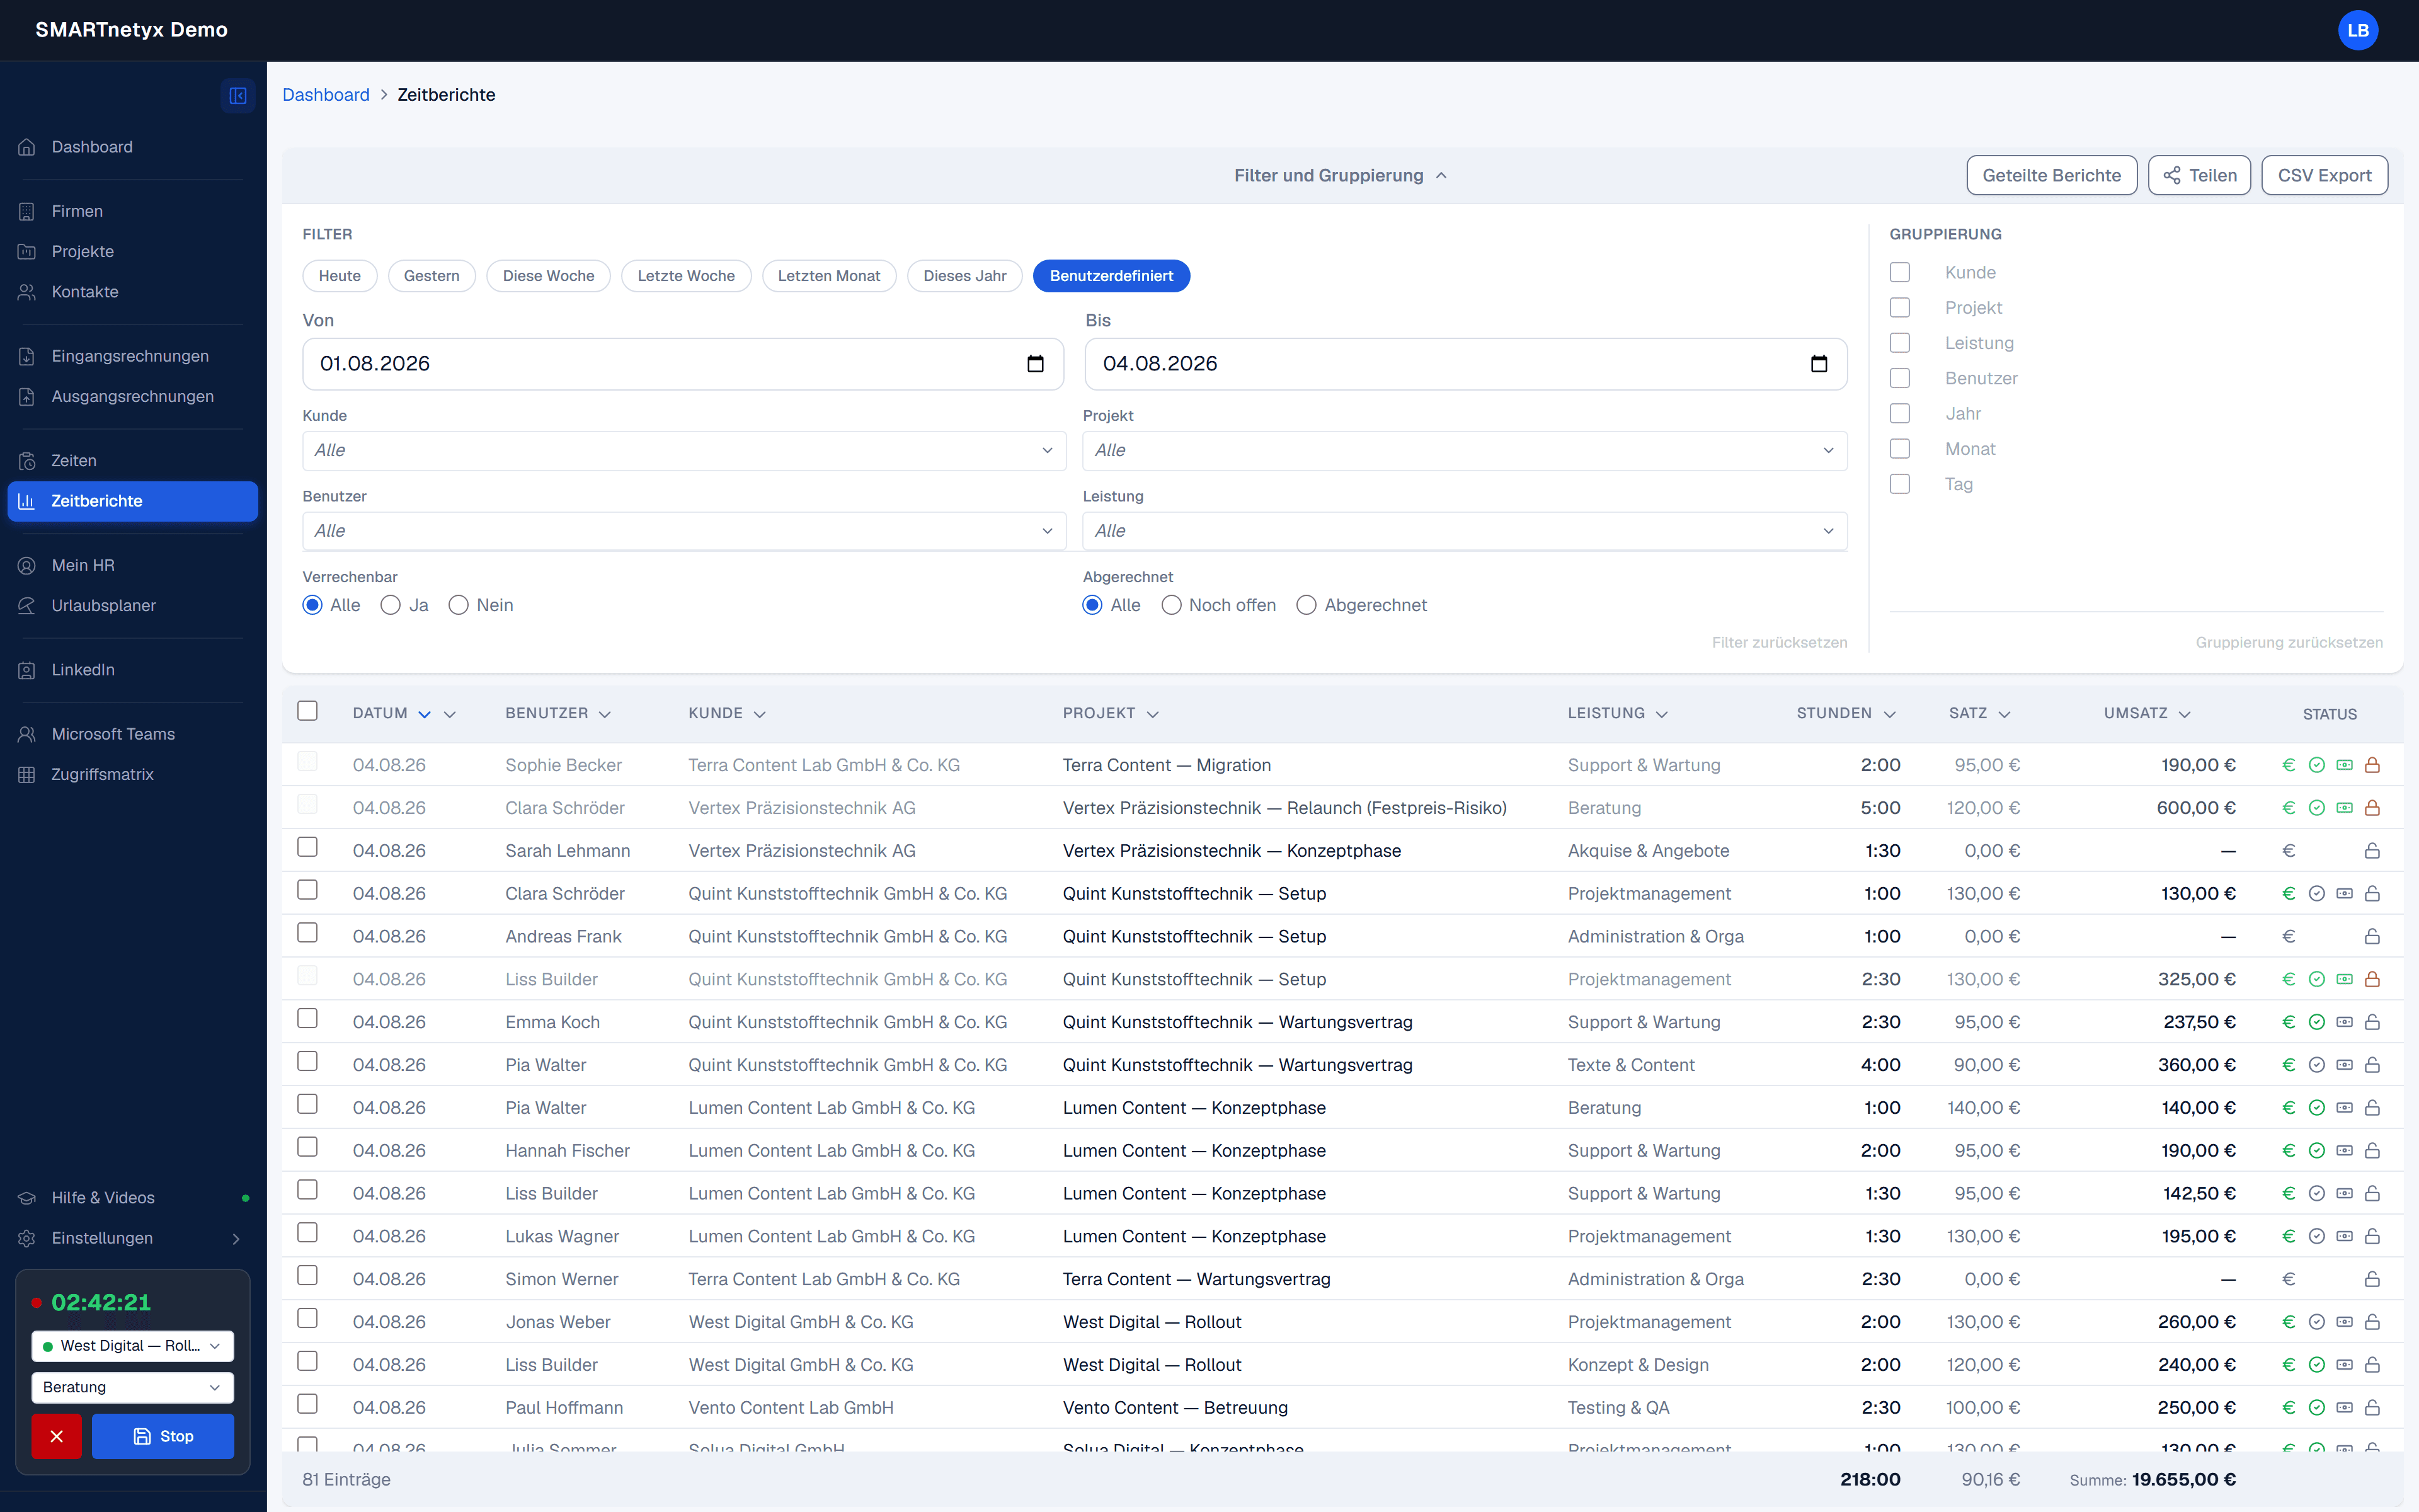Viewport: 2419px width, 1512px height.
Task: Sort table by UMSATZ column header
Action: click(2146, 714)
